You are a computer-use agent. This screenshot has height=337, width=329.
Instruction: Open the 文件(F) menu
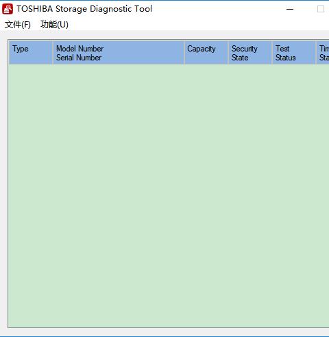(x=18, y=25)
